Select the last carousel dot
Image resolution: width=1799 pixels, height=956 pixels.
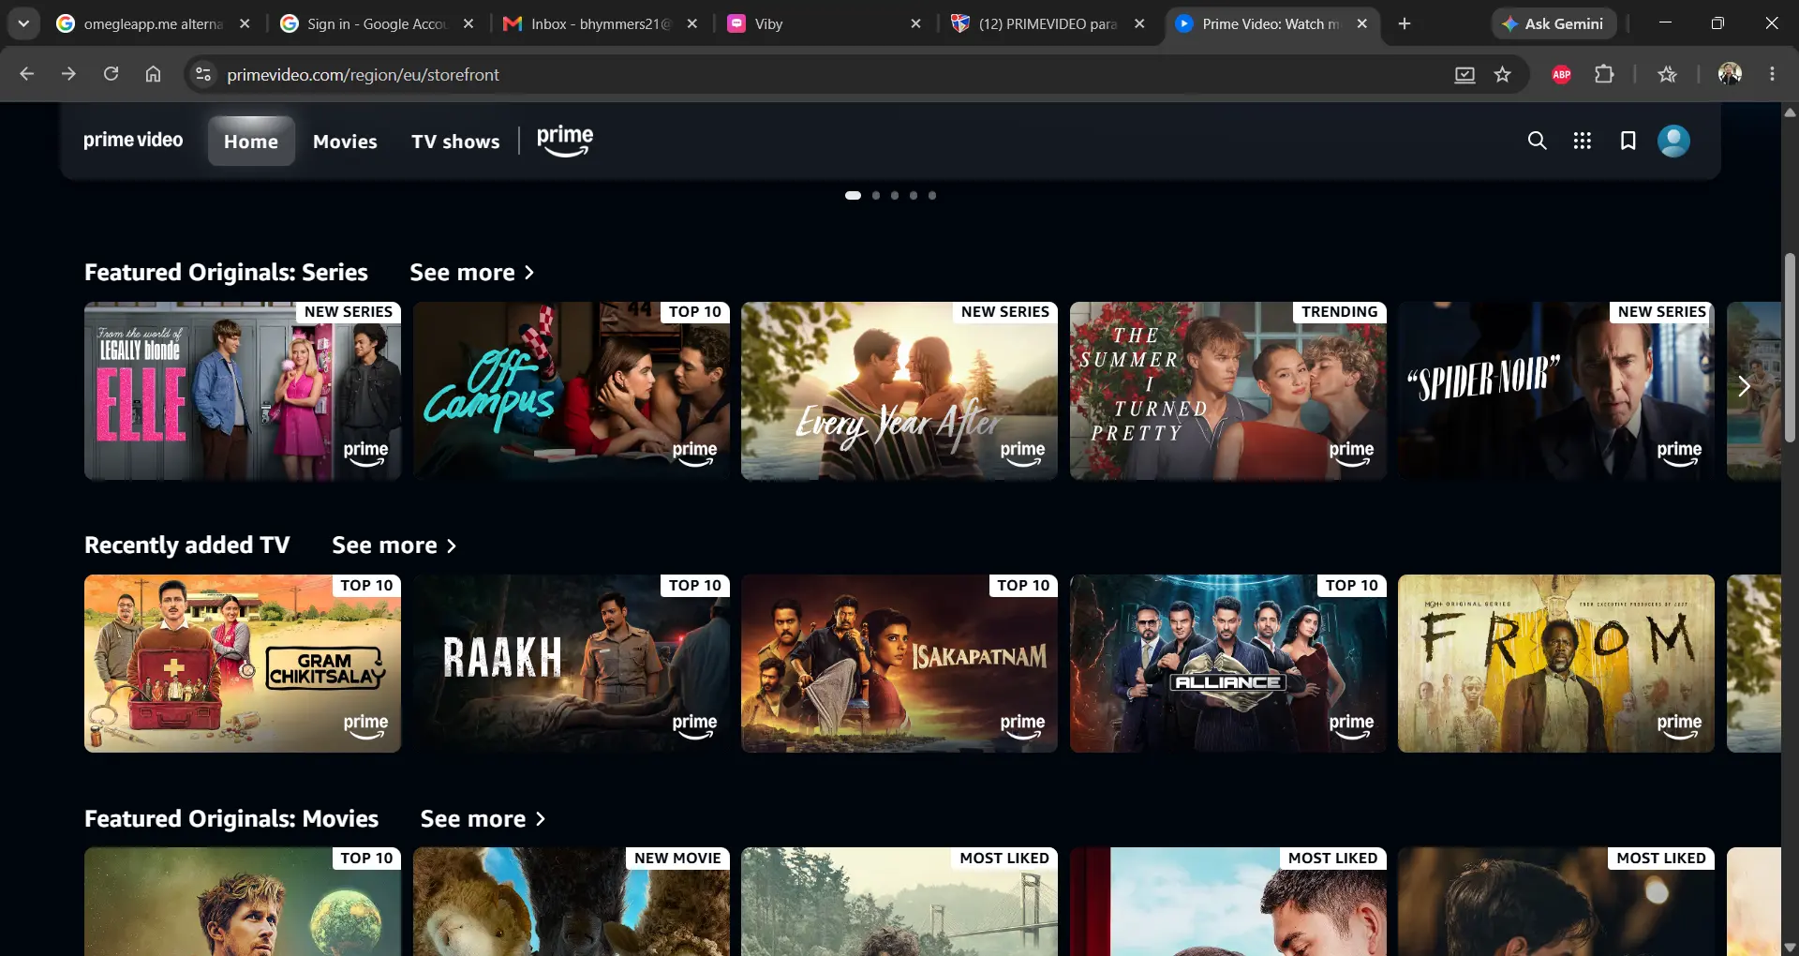pyautogui.click(x=932, y=196)
